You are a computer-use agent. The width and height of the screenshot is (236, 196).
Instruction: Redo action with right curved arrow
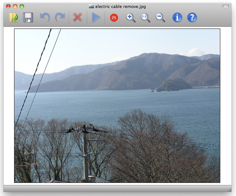(x=60, y=17)
